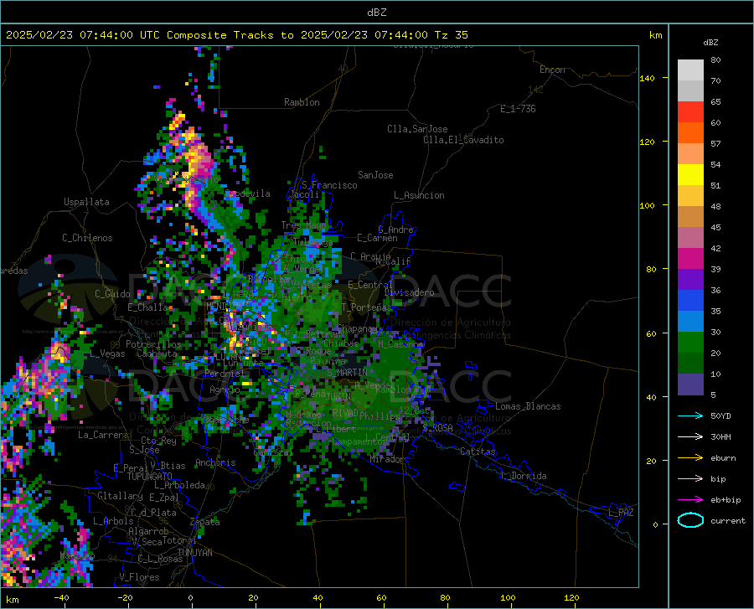This screenshot has height=609, width=754.
Task: Click the dBZ title at window top
Action: point(376,13)
